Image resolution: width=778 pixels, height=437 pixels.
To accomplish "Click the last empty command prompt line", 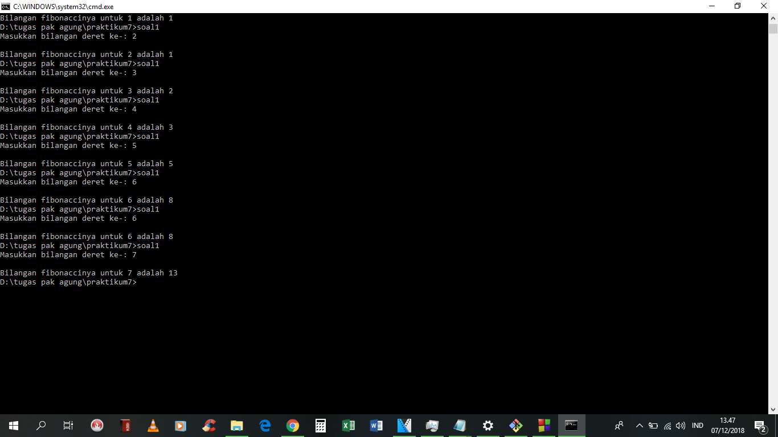I will pyautogui.click(x=68, y=282).
